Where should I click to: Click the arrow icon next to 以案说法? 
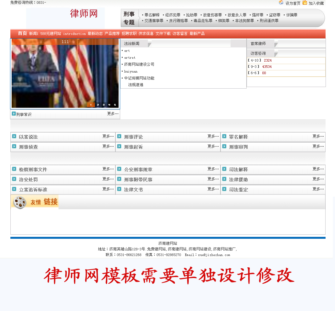tap(14, 136)
